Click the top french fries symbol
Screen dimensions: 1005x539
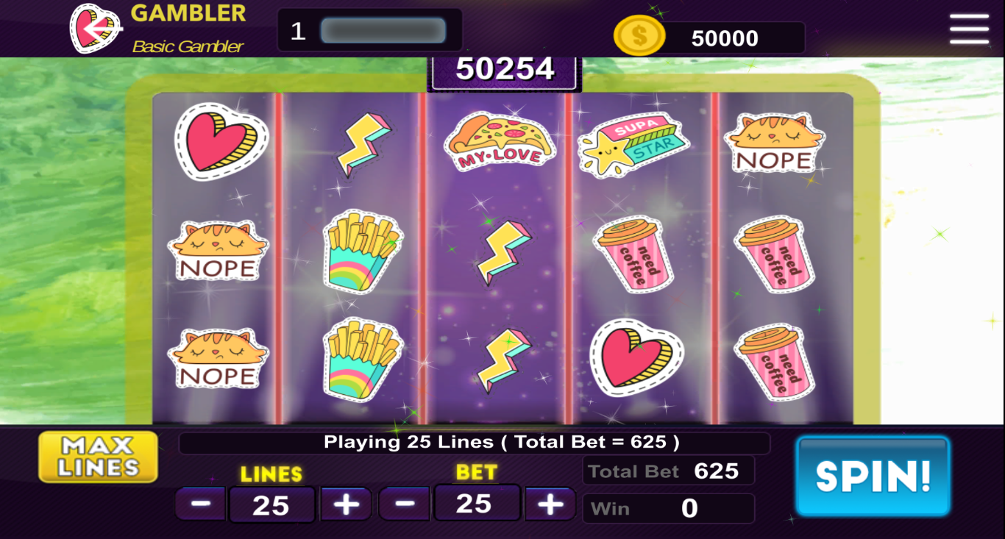click(363, 251)
